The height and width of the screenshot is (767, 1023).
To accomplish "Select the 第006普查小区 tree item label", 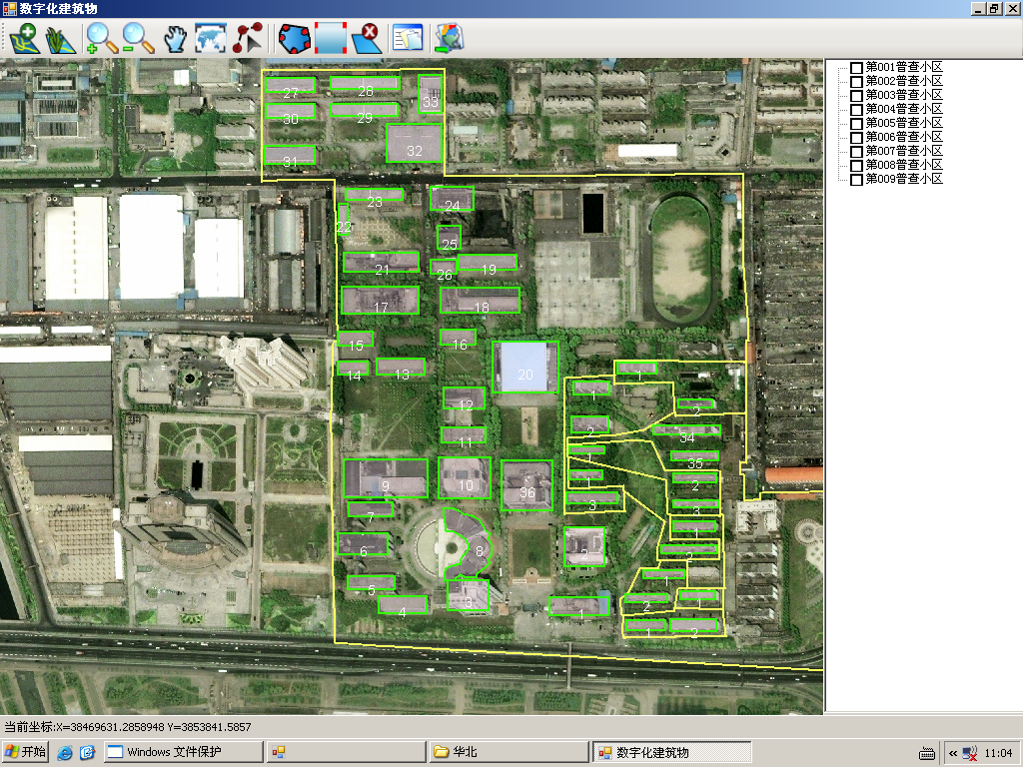I will pos(904,137).
